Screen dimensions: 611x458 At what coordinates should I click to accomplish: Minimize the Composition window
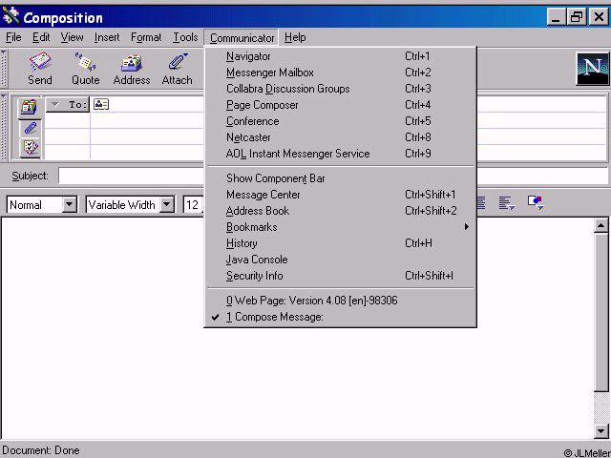pyautogui.click(x=556, y=17)
